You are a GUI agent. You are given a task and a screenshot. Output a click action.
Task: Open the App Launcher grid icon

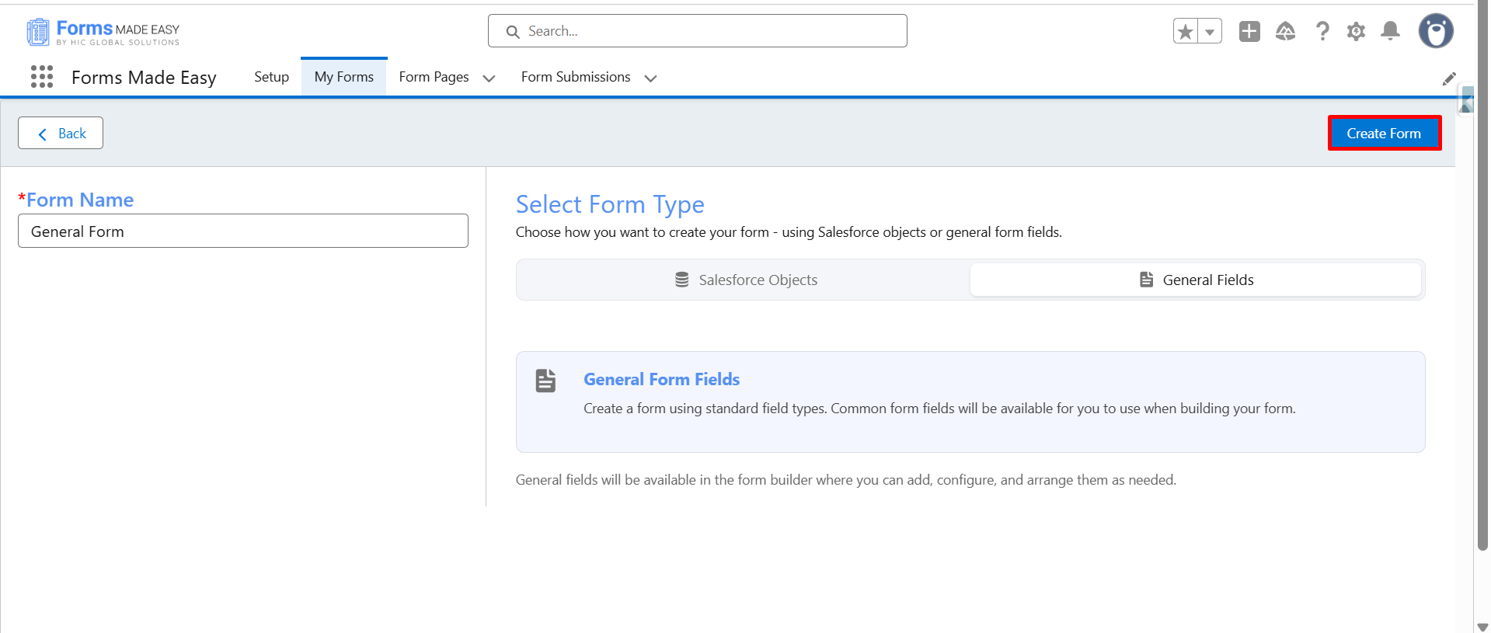pos(42,76)
